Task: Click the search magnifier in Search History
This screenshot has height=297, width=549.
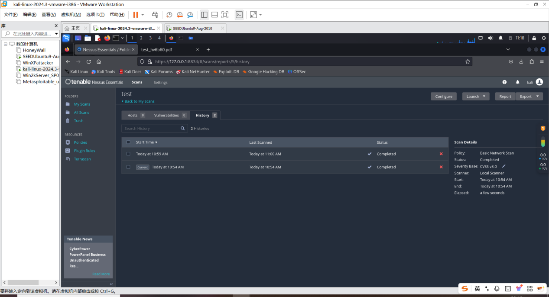Action: (183, 128)
